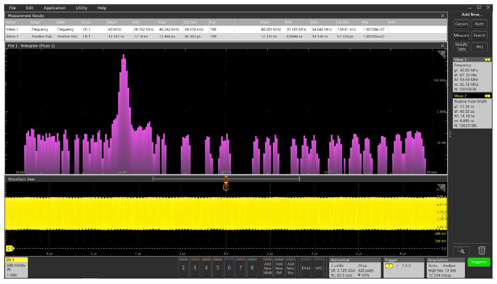Viewport: 497px width, 284px height.
Task: Open the Utility menu
Action: (x=81, y=7)
